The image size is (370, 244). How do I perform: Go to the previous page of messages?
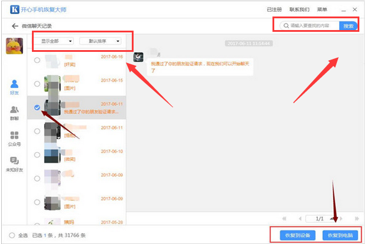(300, 219)
